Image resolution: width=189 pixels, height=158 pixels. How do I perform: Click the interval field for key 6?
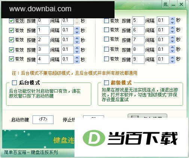[163, 30]
